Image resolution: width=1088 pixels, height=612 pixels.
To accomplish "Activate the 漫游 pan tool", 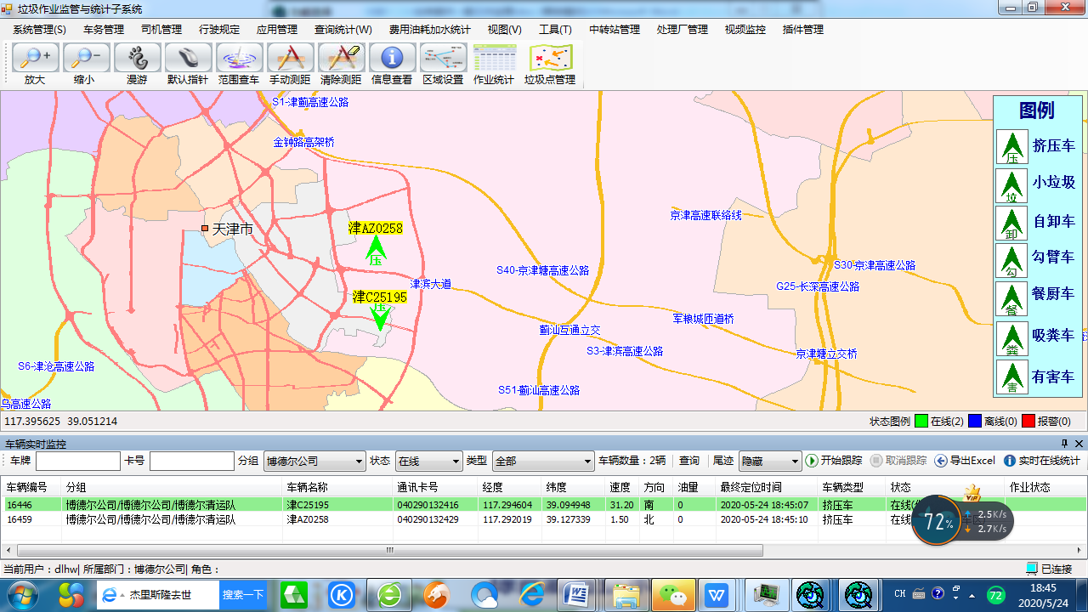I will 137,59.
